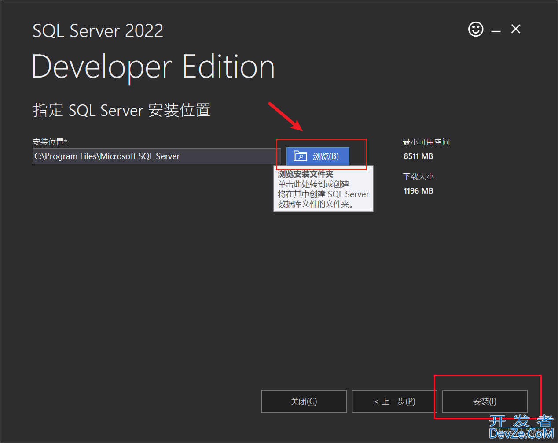558x443 pixels.
Task: Click the '指定 SQL Server 安装位置' heading
Action: pos(121,110)
